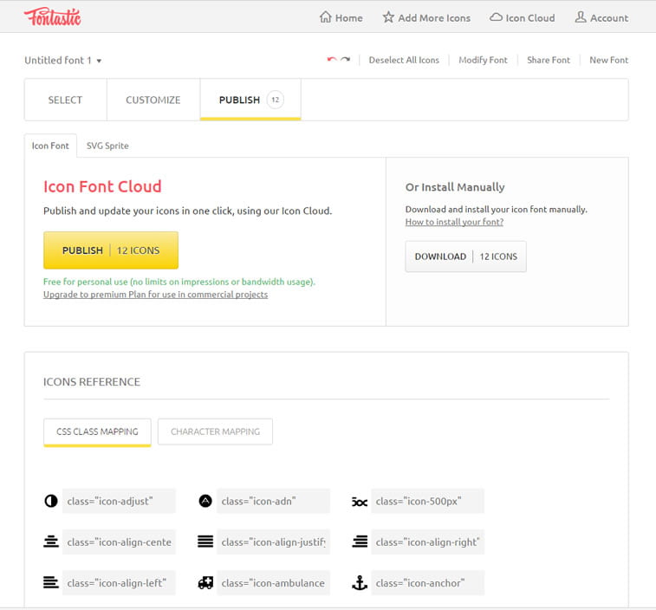Click New Font link
The image size is (656, 610).
click(x=608, y=61)
